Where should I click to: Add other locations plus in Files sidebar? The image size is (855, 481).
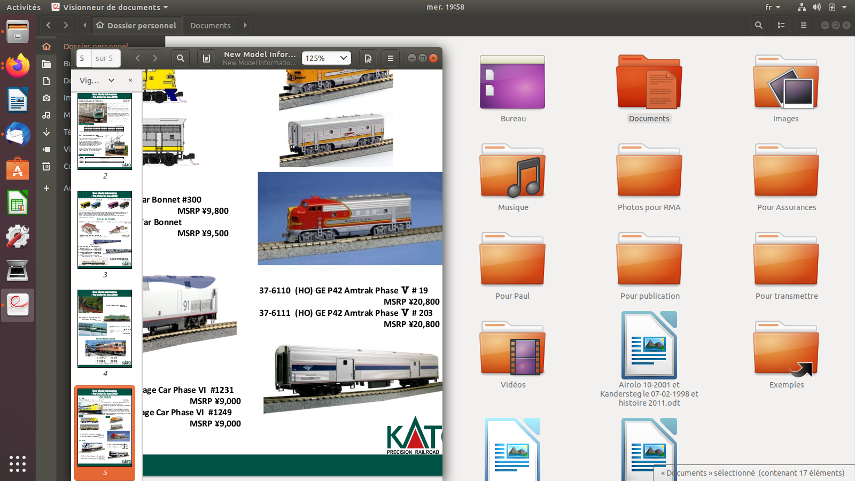coord(46,188)
